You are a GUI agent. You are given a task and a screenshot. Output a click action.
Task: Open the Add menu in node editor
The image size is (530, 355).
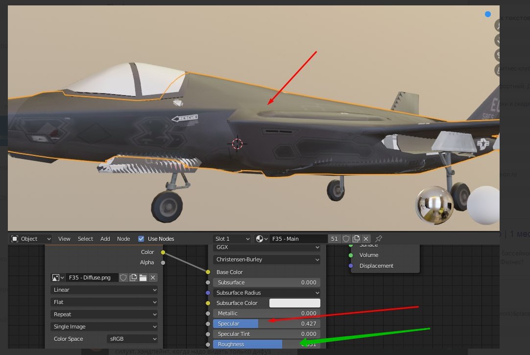pos(105,239)
